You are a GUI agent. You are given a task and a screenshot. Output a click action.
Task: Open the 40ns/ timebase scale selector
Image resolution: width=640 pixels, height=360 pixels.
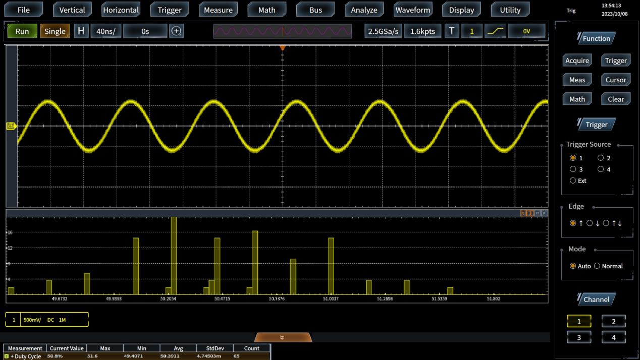(x=105, y=31)
